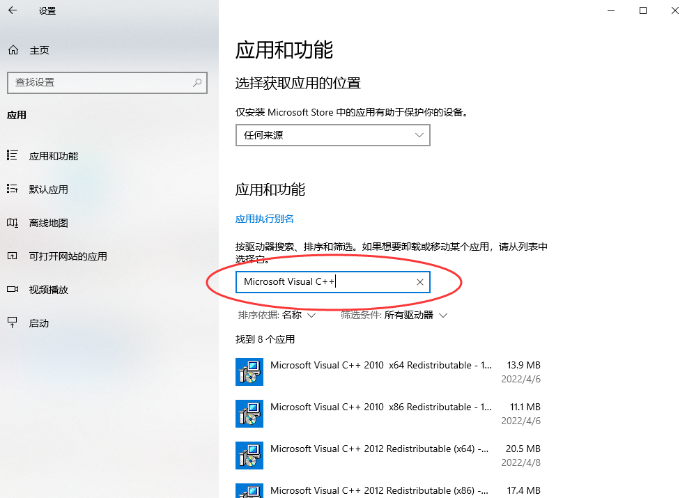The width and height of the screenshot is (687, 498).
Task: Click the 离线地图 map icon
Action: [x=13, y=222]
